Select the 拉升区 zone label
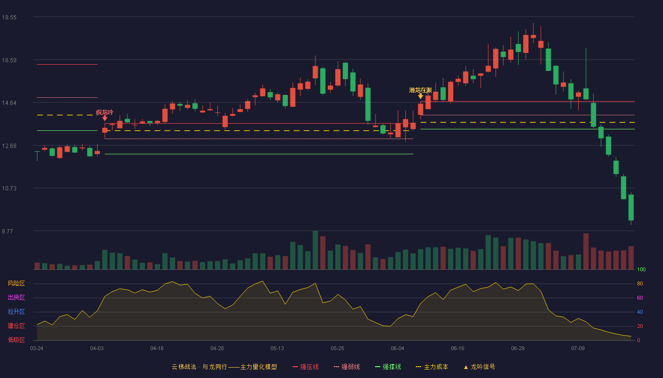This screenshot has height=378, width=663. (x=16, y=312)
